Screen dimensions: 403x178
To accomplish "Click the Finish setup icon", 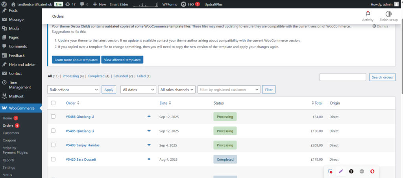I will (x=388, y=14).
